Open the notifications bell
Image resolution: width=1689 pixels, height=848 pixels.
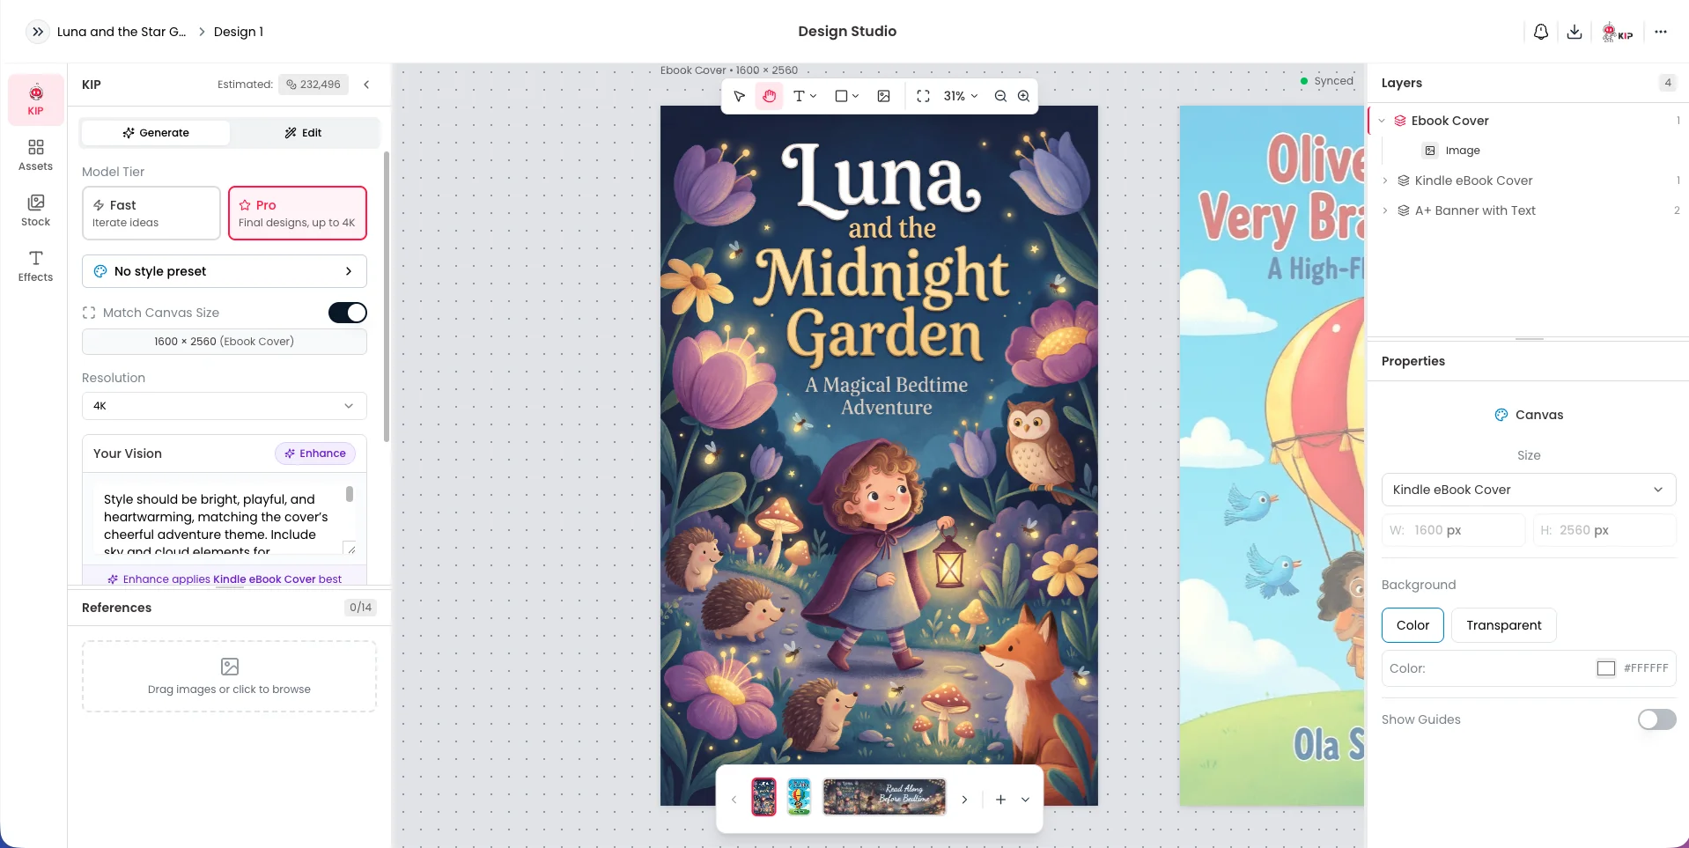point(1541,32)
